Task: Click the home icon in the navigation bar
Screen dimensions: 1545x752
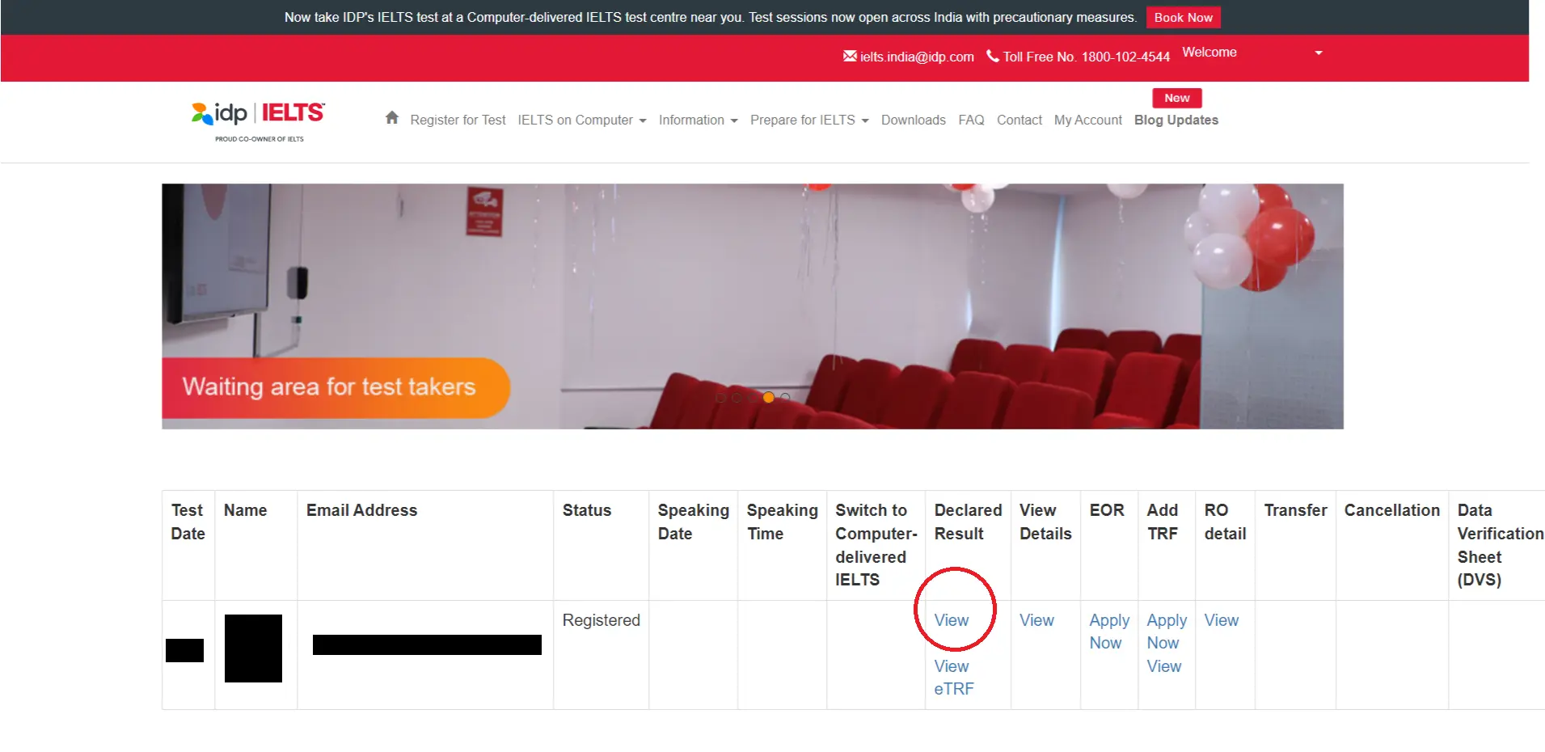Action: [x=391, y=118]
